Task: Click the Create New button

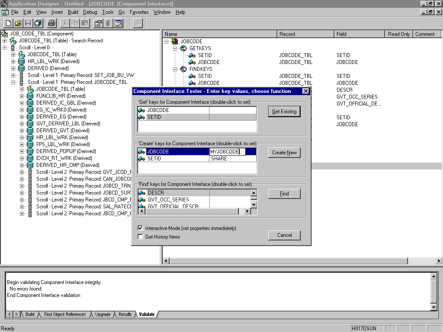Action: point(284,152)
